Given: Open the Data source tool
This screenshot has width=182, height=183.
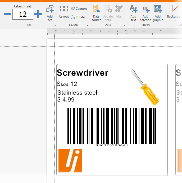Looking at the screenshot, I should pos(96,13).
